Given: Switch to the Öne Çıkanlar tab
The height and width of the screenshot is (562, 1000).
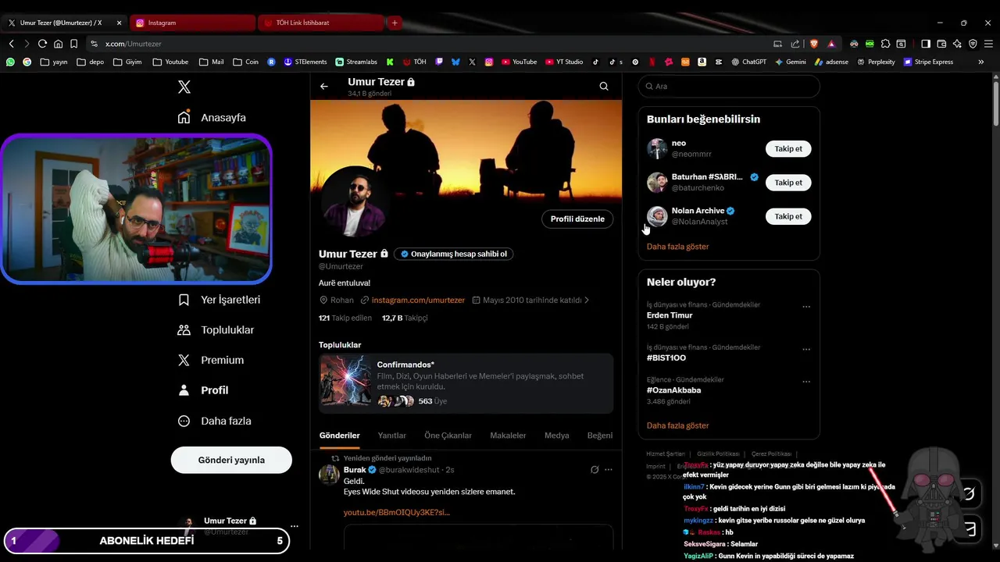Looking at the screenshot, I should (x=448, y=436).
